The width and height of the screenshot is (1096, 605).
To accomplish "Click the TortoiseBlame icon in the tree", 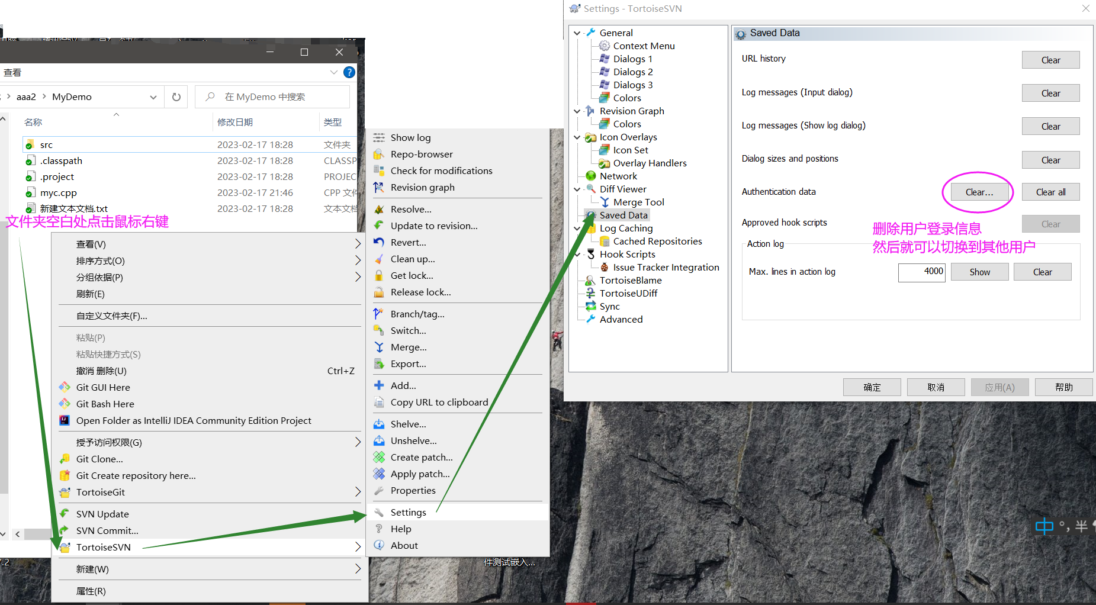I will (591, 280).
